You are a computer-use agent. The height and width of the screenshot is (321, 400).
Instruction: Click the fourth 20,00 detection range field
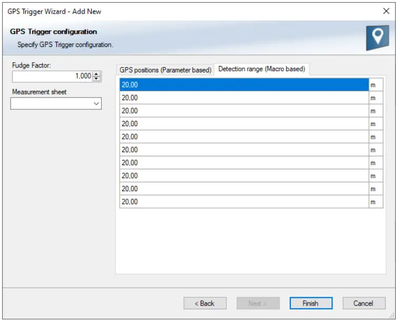(244, 124)
